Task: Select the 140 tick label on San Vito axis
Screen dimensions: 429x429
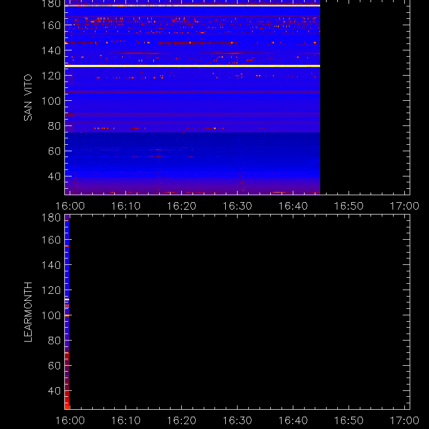Action: [51, 50]
